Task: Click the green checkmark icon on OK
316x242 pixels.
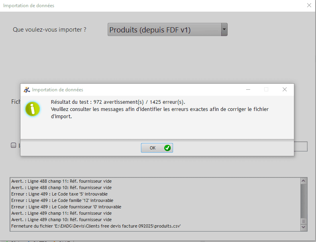Action: [167, 148]
